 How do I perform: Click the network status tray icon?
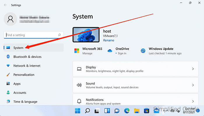173,111
